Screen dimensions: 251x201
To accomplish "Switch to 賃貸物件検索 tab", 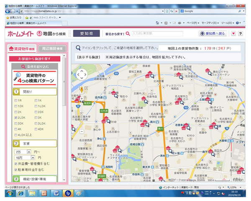I will tap(22, 49).
